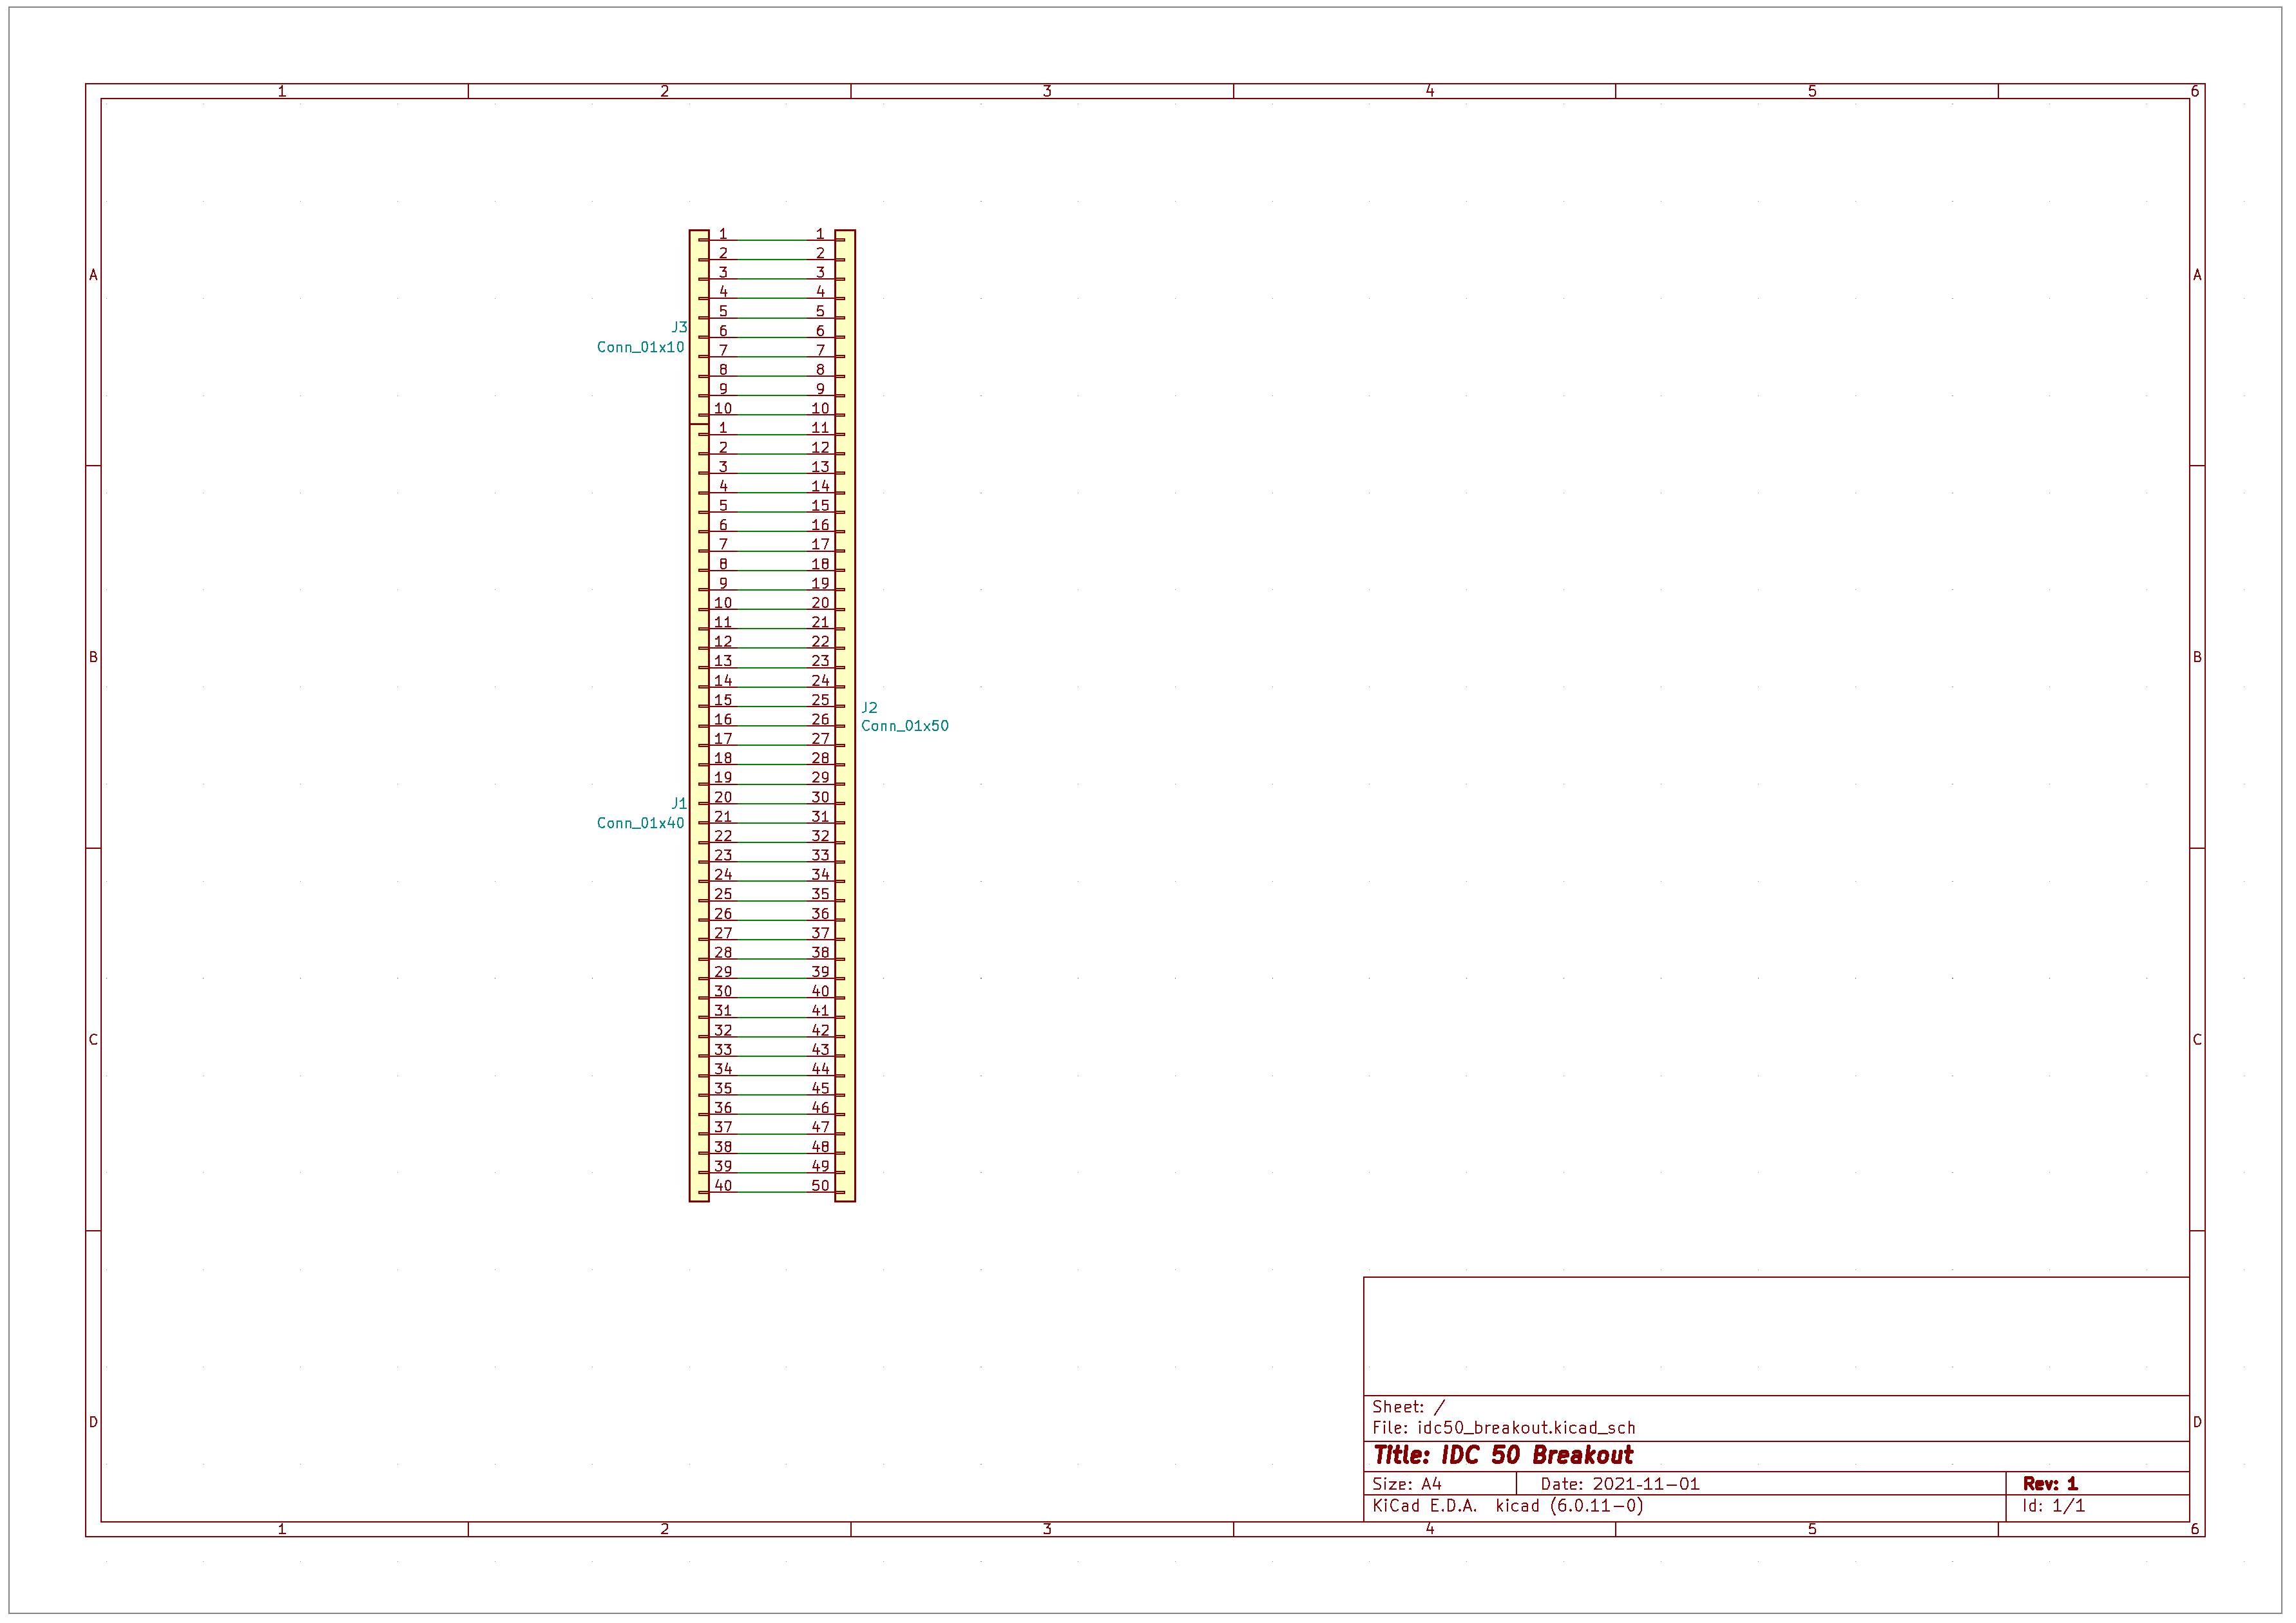Screen dimensions: 2296x1623
Task: Select the Conn_01x50 value label
Action: 904,726
